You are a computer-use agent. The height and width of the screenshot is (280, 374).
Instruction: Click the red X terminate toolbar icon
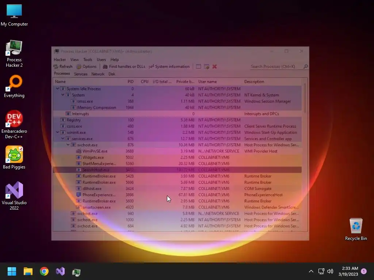[215, 67]
